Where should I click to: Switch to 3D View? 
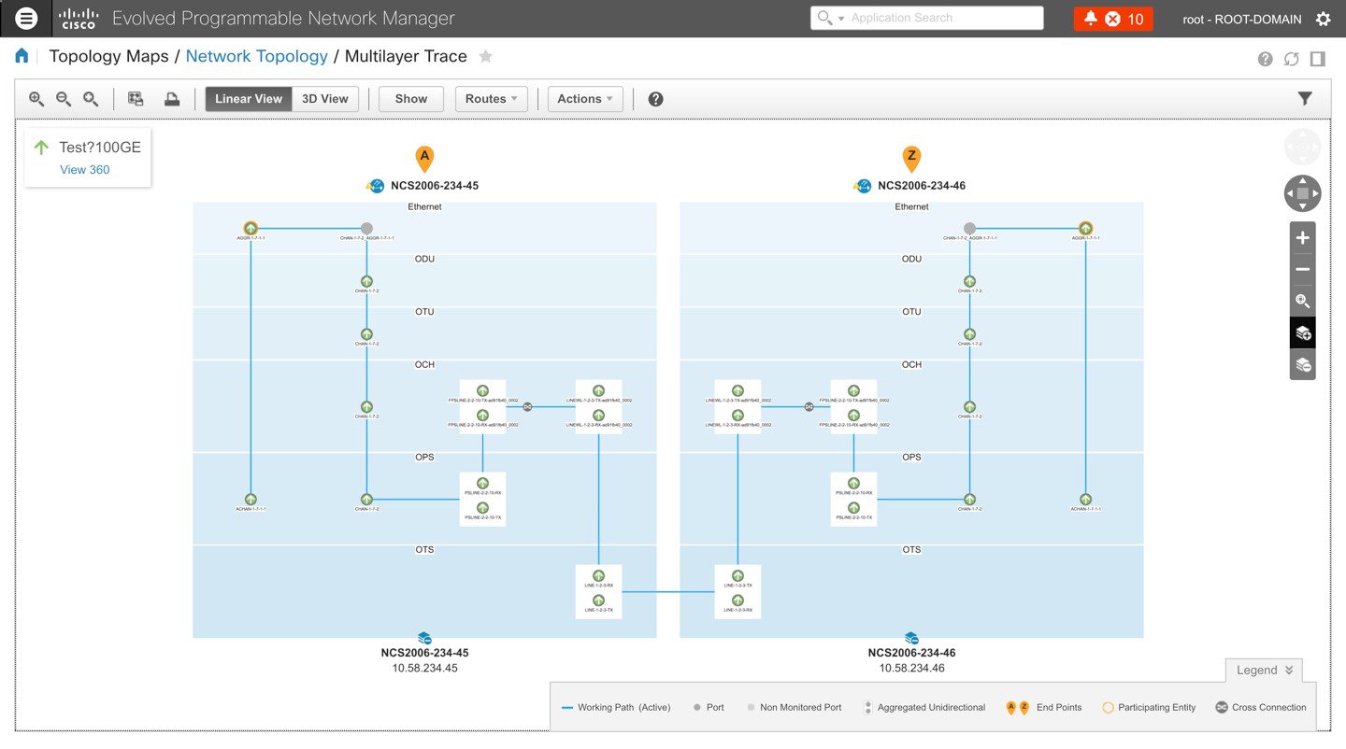point(324,98)
